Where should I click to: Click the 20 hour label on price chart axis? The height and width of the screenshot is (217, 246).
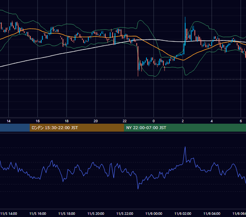point(96,121)
